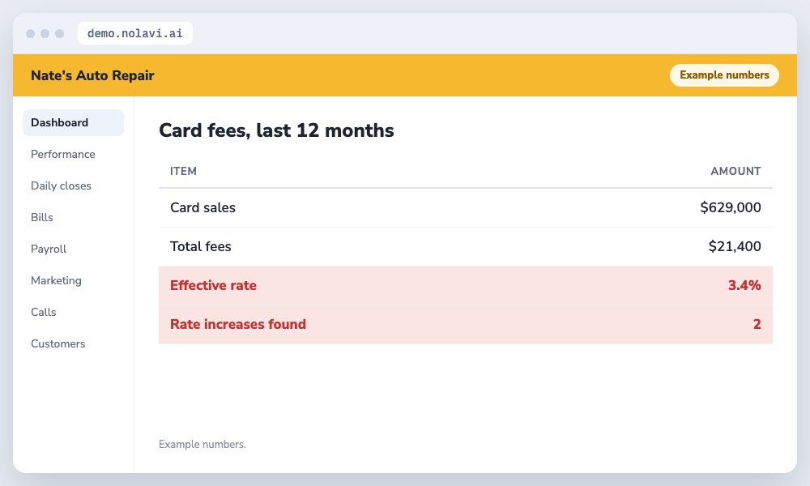
Task: Click the middle gray window dot
Action: (45, 33)
